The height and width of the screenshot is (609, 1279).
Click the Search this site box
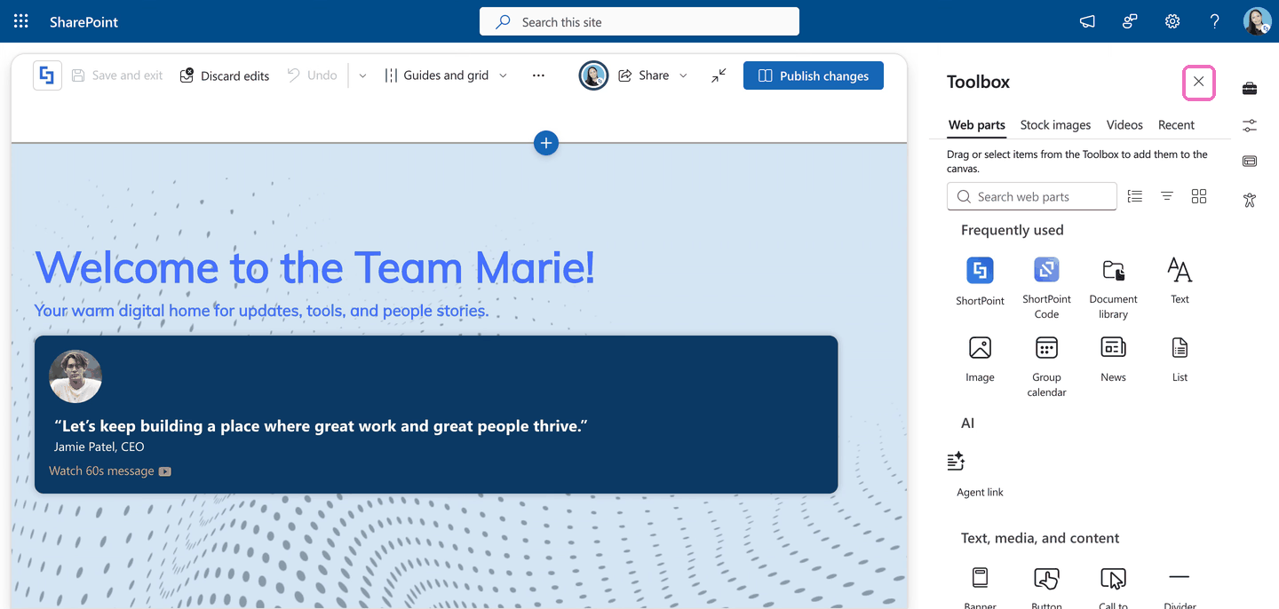pos(639,21)
